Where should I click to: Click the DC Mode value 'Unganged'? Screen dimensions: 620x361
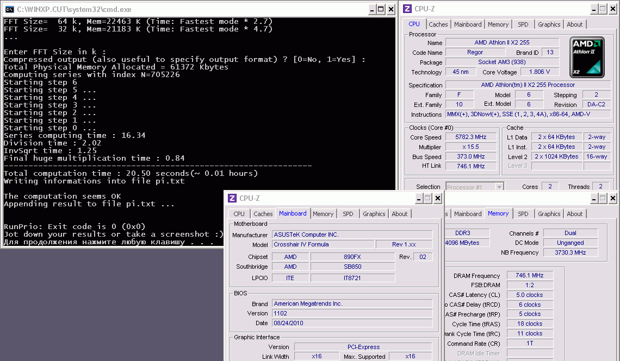click(x=571, y=243)
